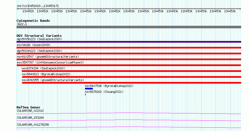The image size is (249, 131).
Task: Open the dgv5020n223 (Sedlazeck2020) variant label
Action: (39, 51)
